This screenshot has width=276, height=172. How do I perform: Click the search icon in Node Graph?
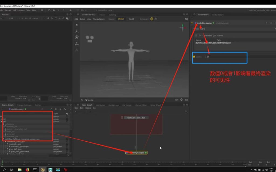[x=186, y=112]
